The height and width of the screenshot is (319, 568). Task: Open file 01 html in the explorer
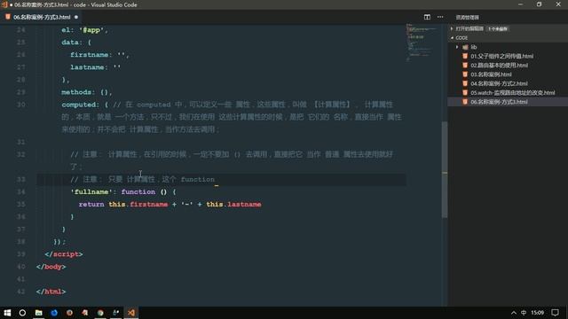point(501,56)
